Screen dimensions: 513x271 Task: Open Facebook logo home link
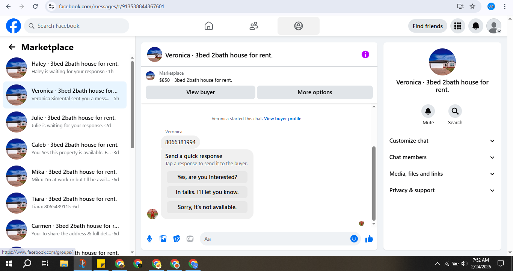(14, 26)
